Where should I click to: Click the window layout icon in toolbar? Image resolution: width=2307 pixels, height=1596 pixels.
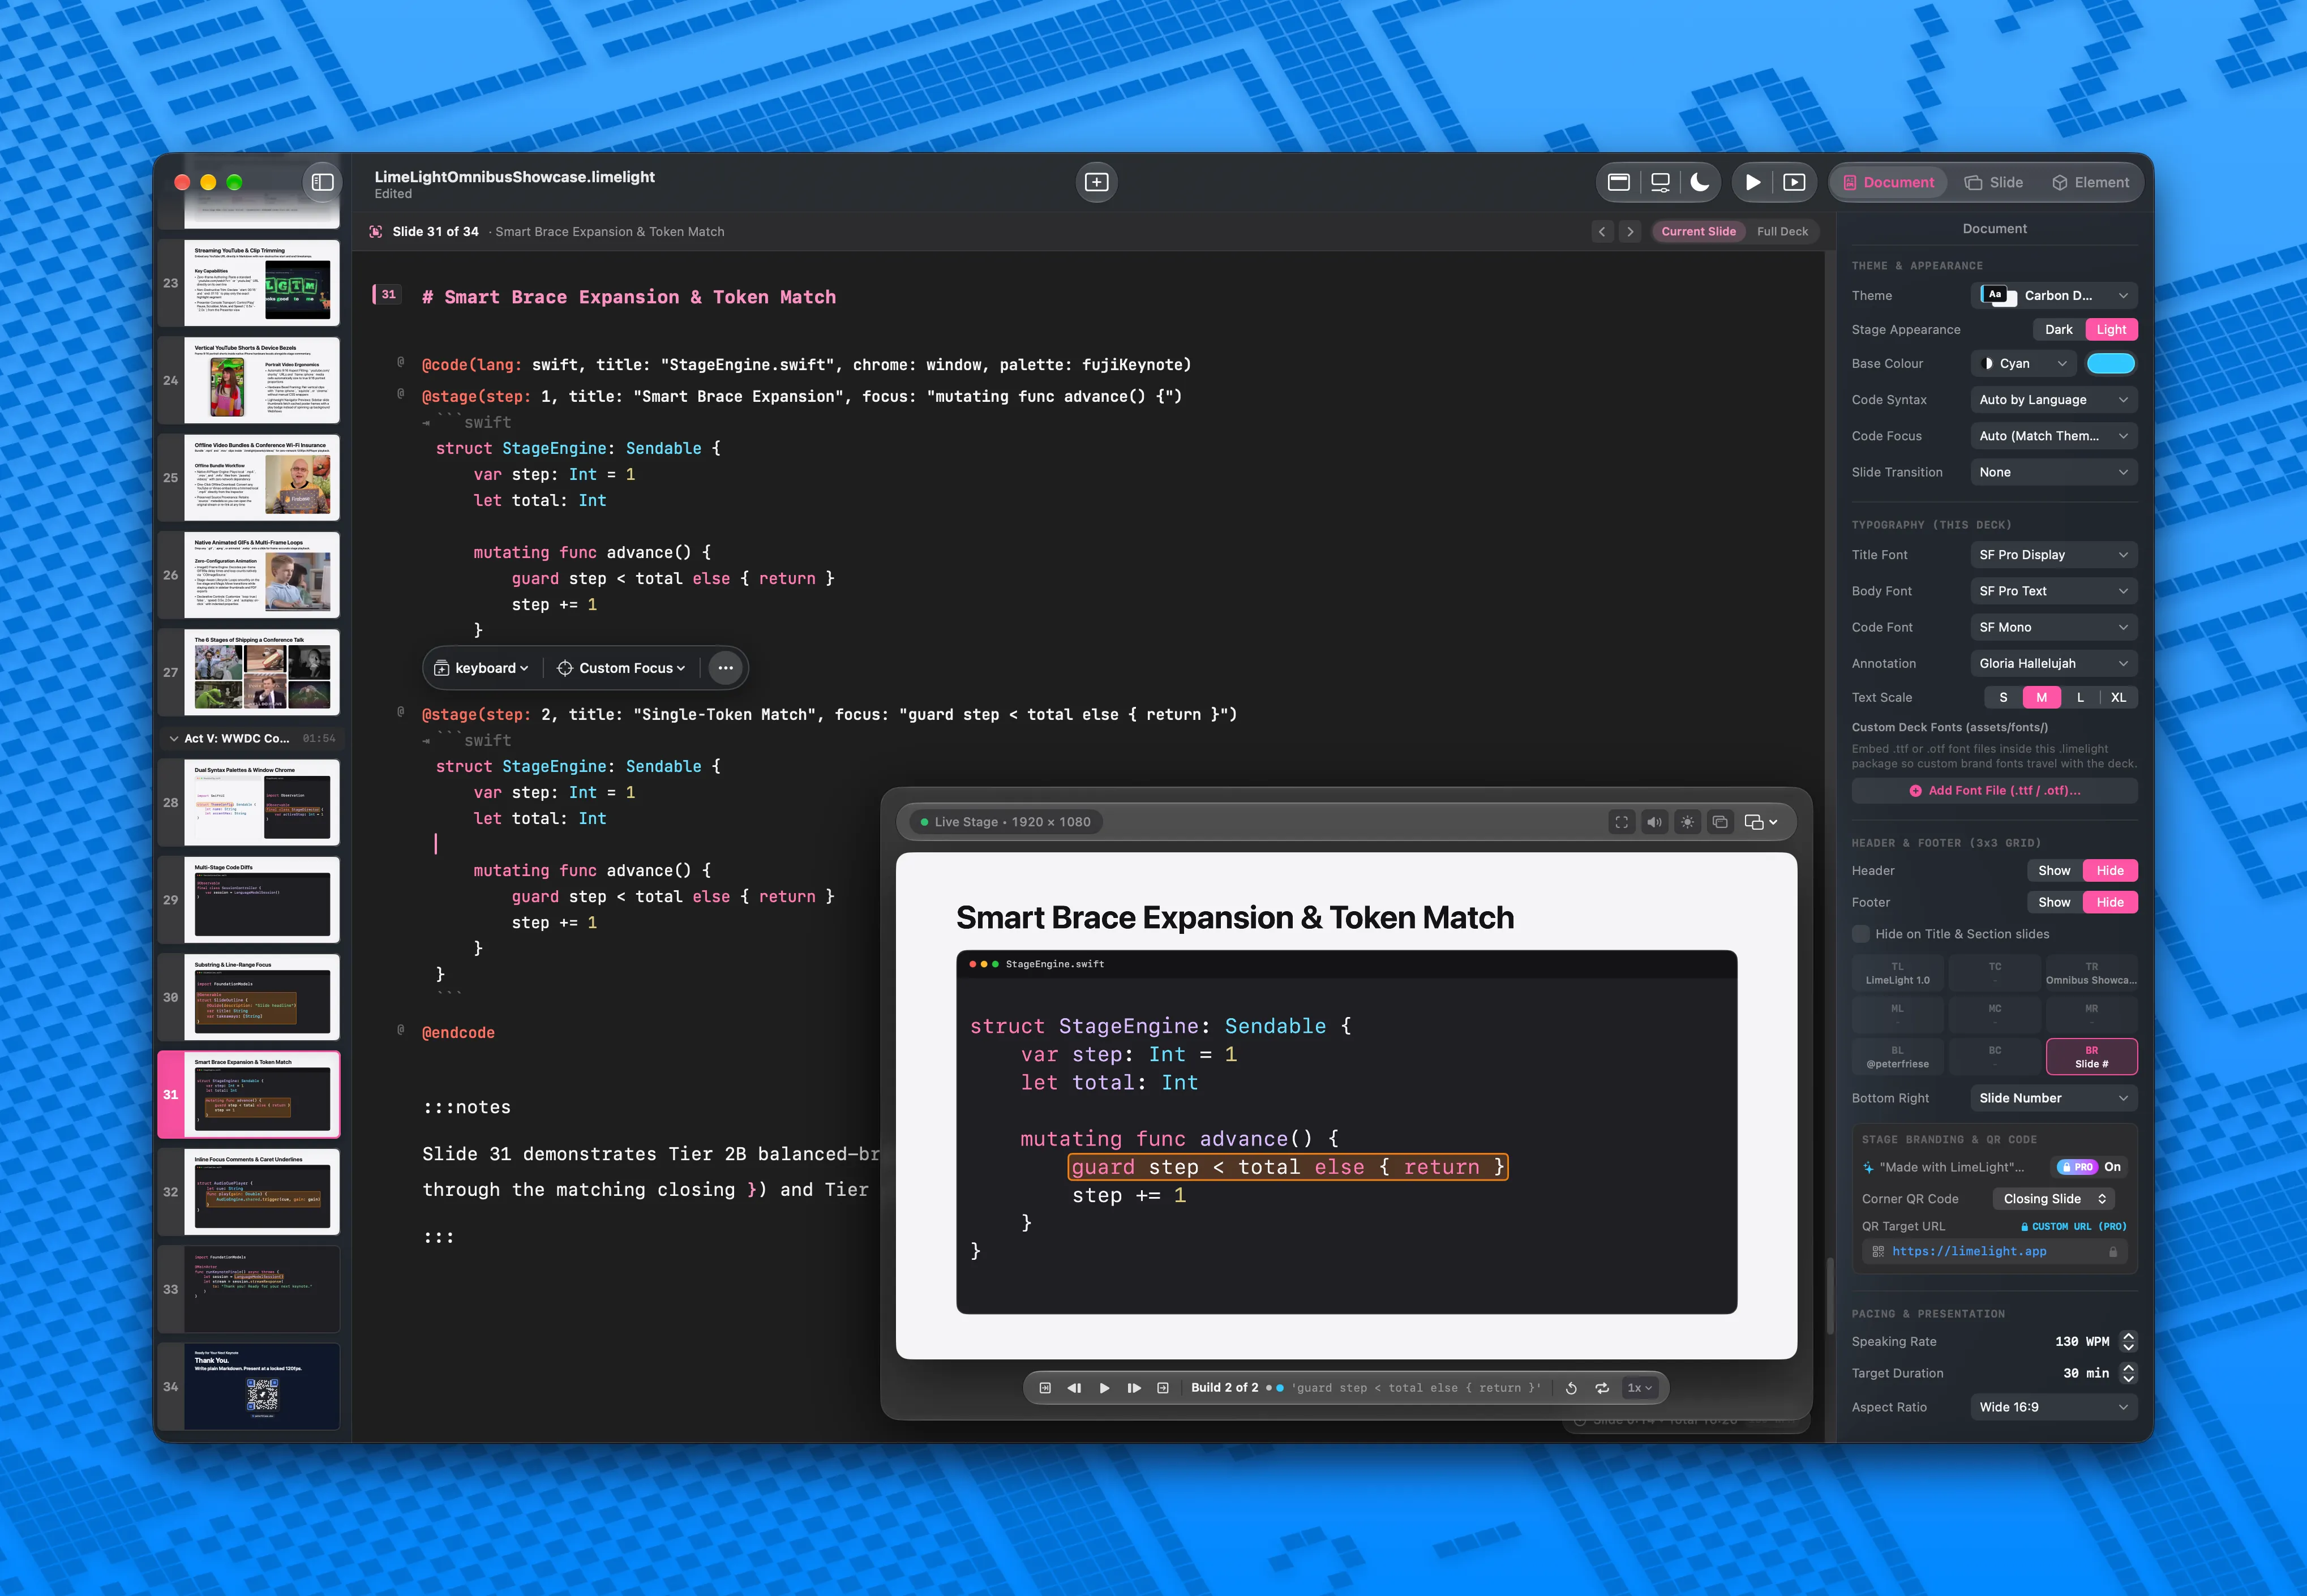coord(1618,182)
